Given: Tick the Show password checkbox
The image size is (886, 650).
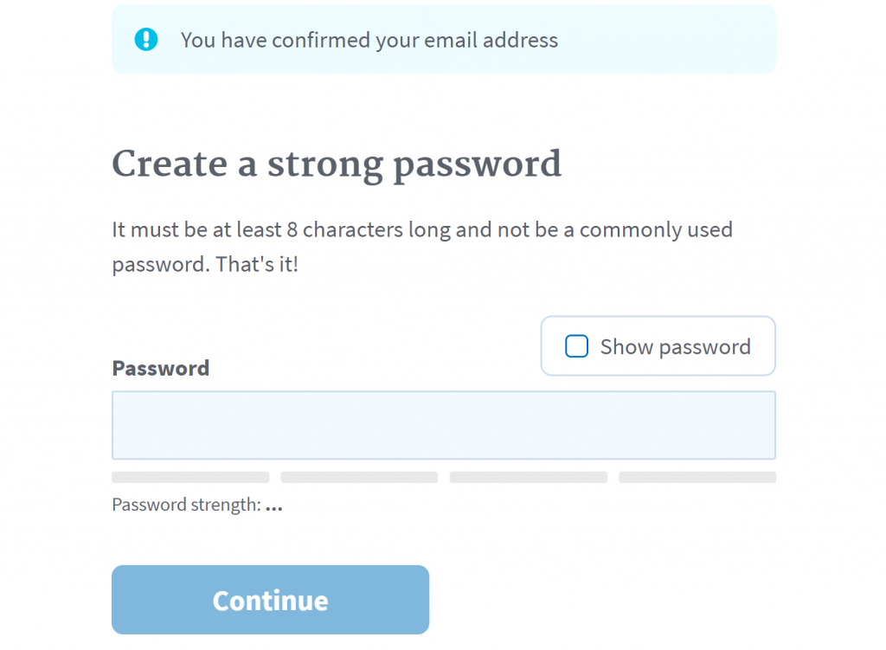Looking at the screenshot, I should click(576, 346).
